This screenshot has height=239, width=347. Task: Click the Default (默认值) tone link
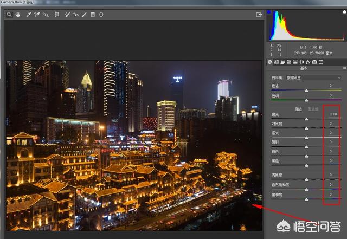(313, 109)
